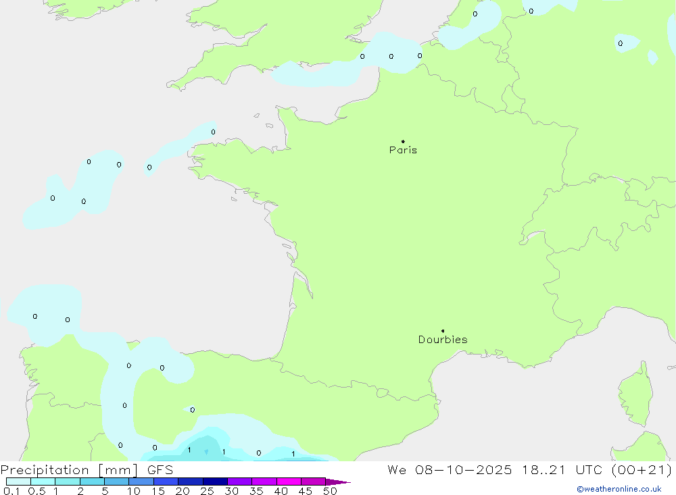676x495 pixels.
Task: Click the legend value label 20
Action: [183, 491]
